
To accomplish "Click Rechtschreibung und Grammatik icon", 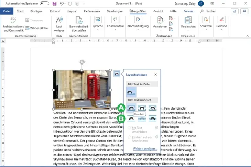I will (x=13, y=20).
